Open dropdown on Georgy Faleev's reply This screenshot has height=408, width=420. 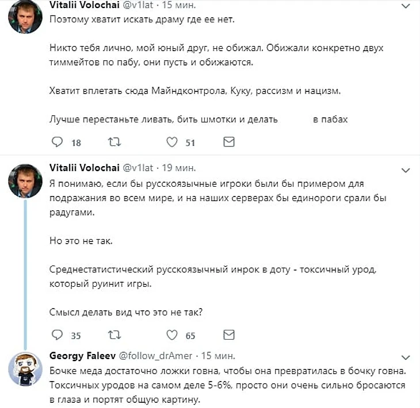click(x=405, y=357)
